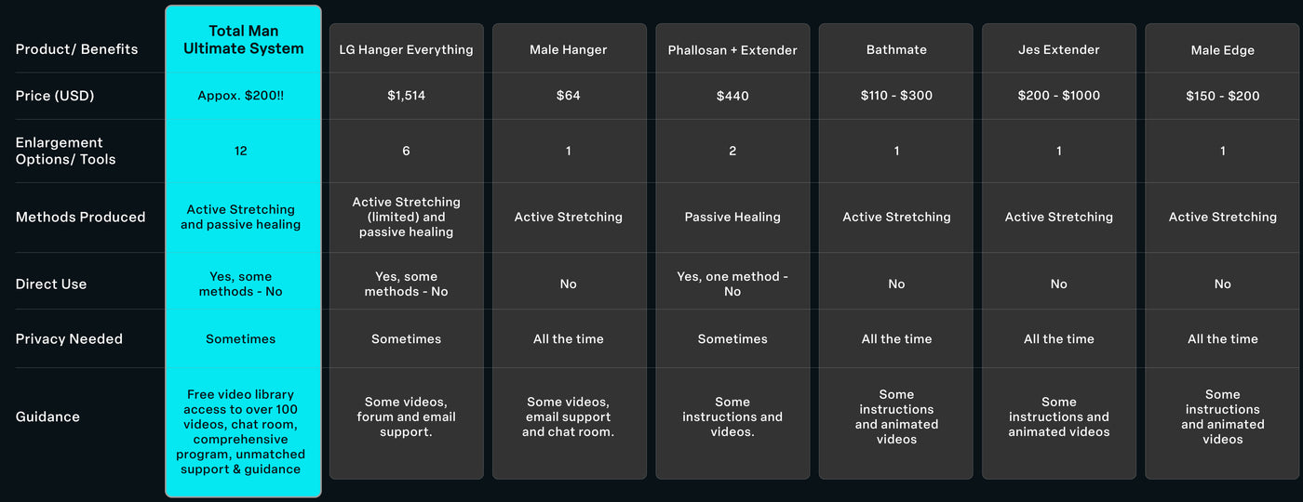
Task: Select the Enlargement Options/ Tools row label
Action: 66,151
